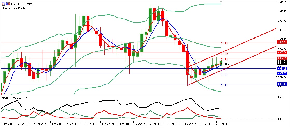The image size is (290, 128).
Task: Click the 0.99278 blue price tag
Action: click(282, 73)
